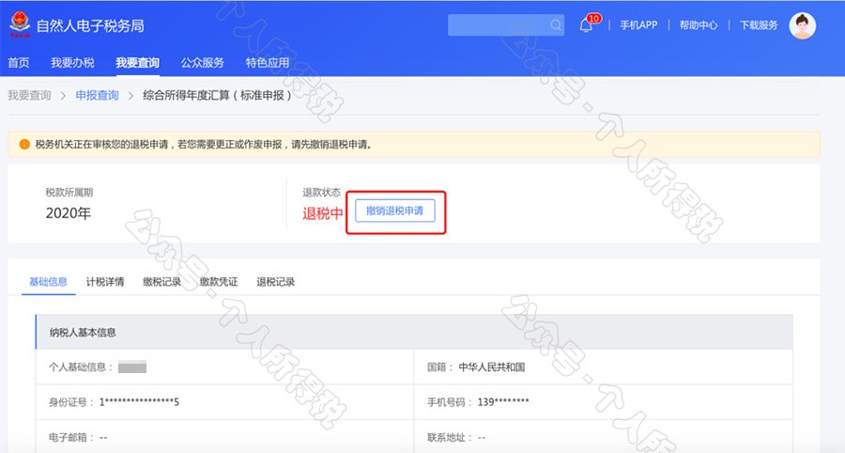Open 特色应用 menu
The width and height of the screenshot is (845, 453).
pyautogui.click(x=268, y=63)
